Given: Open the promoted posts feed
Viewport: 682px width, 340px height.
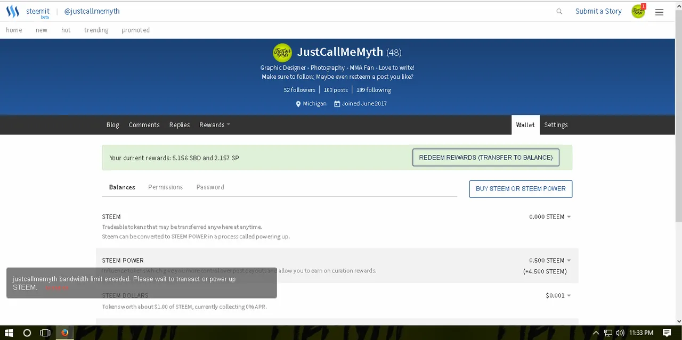Looking at the screenshot, I should pos(135,30).
